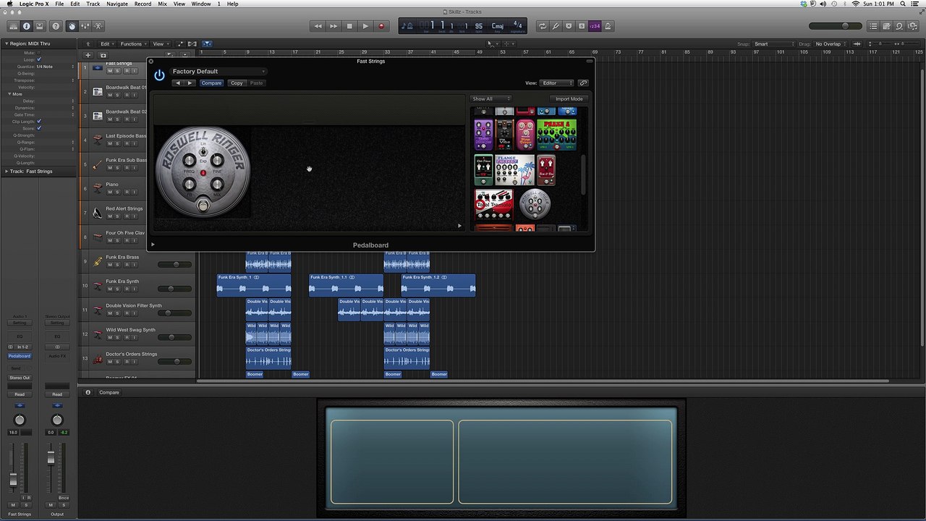
Task: Adjust the master volume slider in toolbar
Action: 836,26
